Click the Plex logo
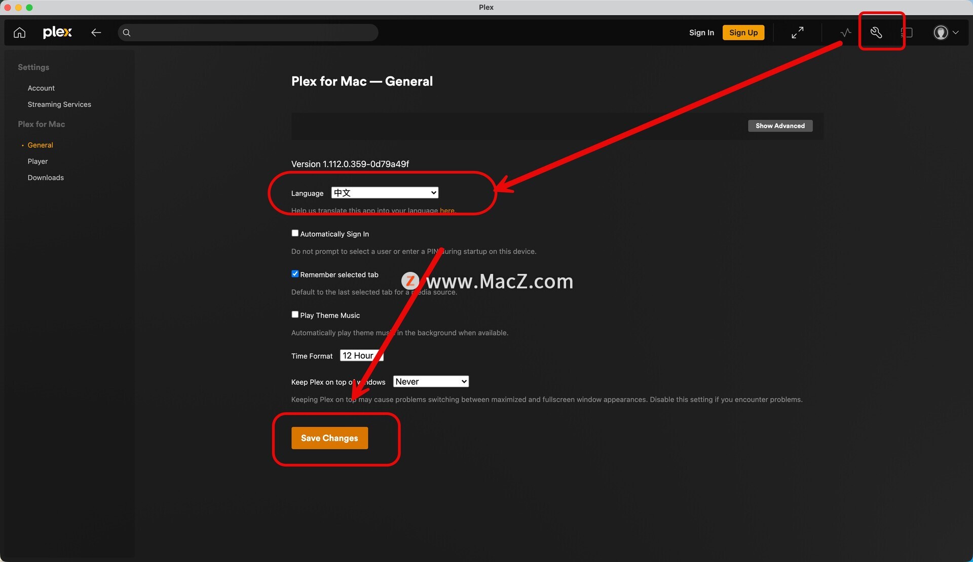The width and height of the screenshot is (973, 562). 57,32
